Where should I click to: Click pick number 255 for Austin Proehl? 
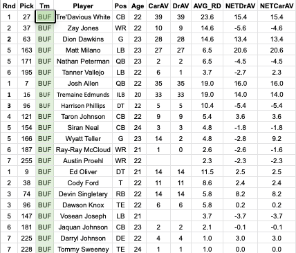click(x=27, y=161)
